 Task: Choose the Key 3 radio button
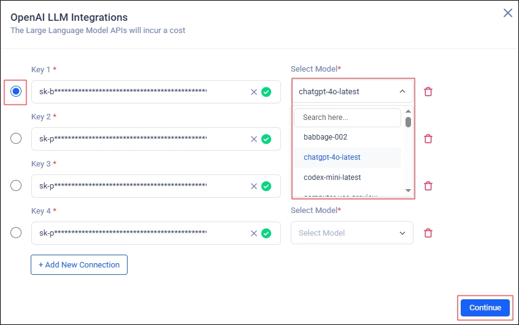click(16, 185)
